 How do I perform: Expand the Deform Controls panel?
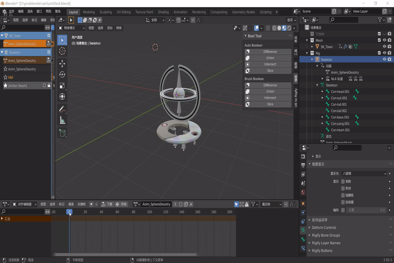(x=324, y=228)
